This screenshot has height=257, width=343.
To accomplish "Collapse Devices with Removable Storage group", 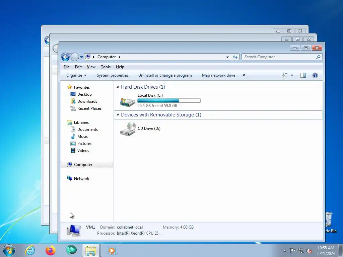I will (118, 114).
